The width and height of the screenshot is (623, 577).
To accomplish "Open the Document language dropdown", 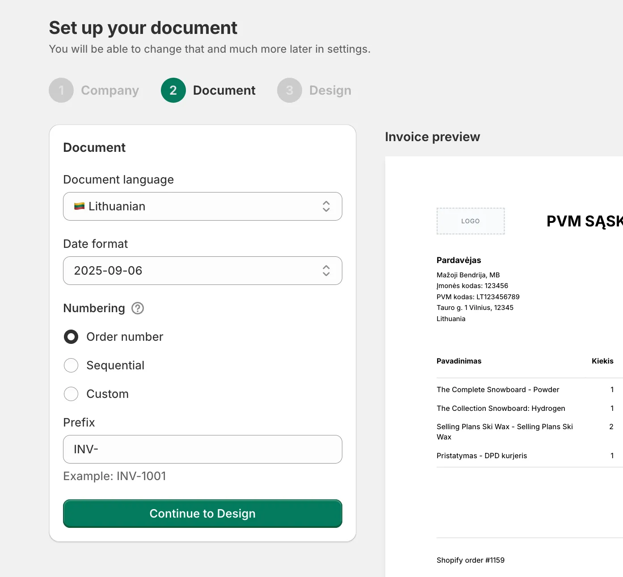I will pyautogui.click(x=202, y=206).
